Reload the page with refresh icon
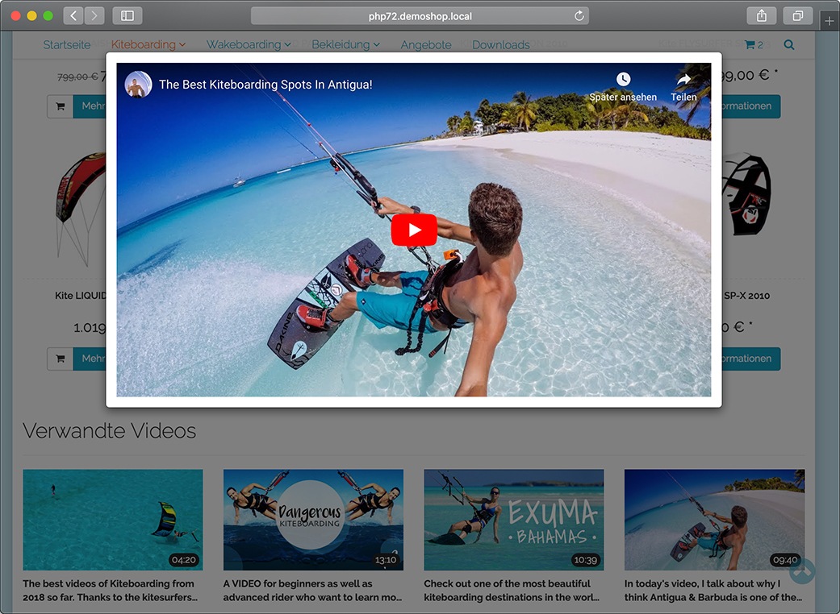The height and width of the screenshot is (614, 840). click(579, 16)
